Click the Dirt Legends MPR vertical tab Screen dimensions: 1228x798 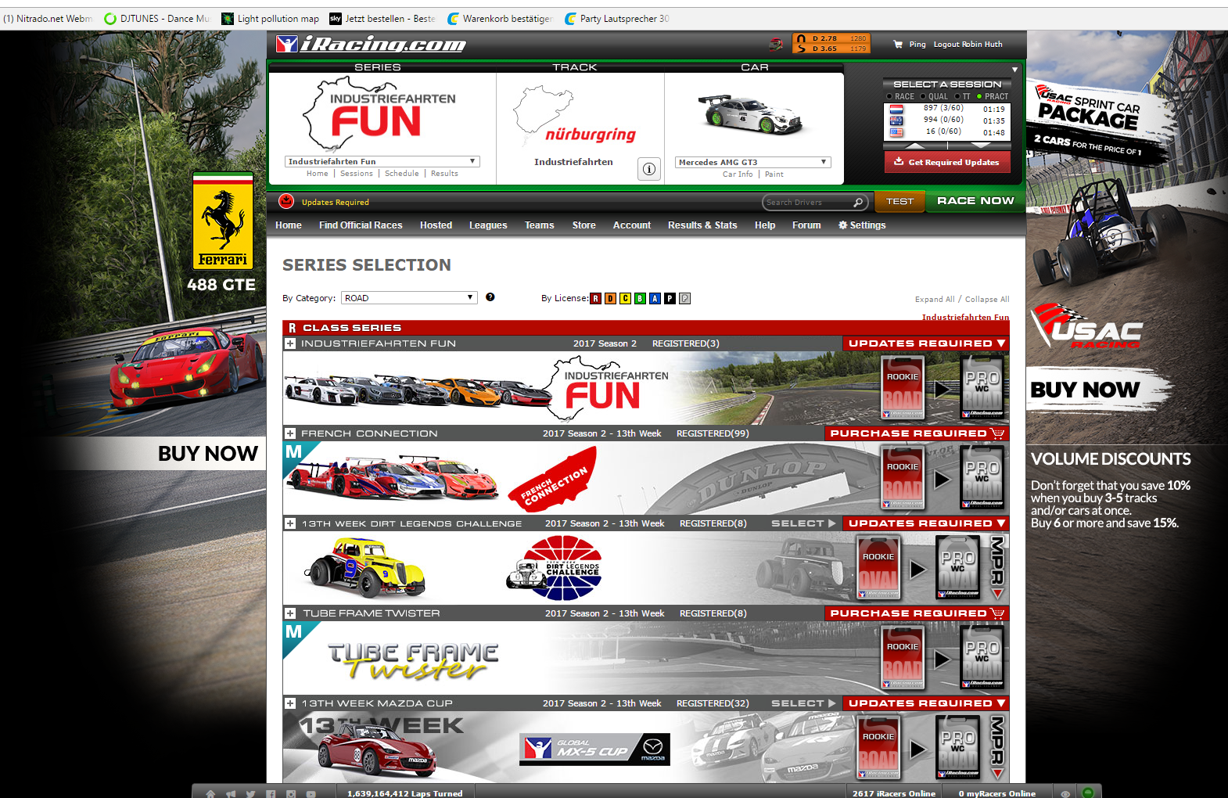(x=997, y=568)
